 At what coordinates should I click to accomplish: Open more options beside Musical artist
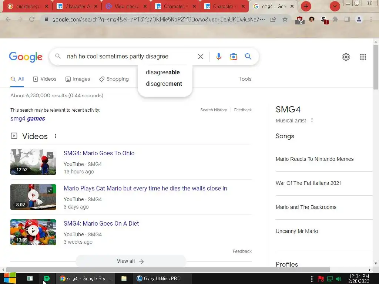click(312, 120)
